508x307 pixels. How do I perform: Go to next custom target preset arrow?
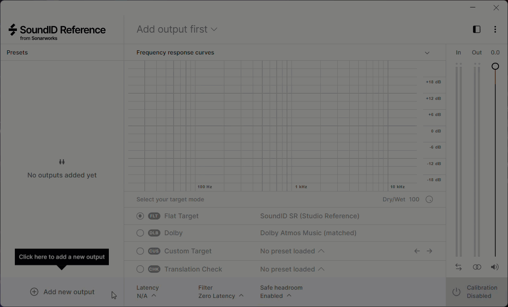point(429,251)
